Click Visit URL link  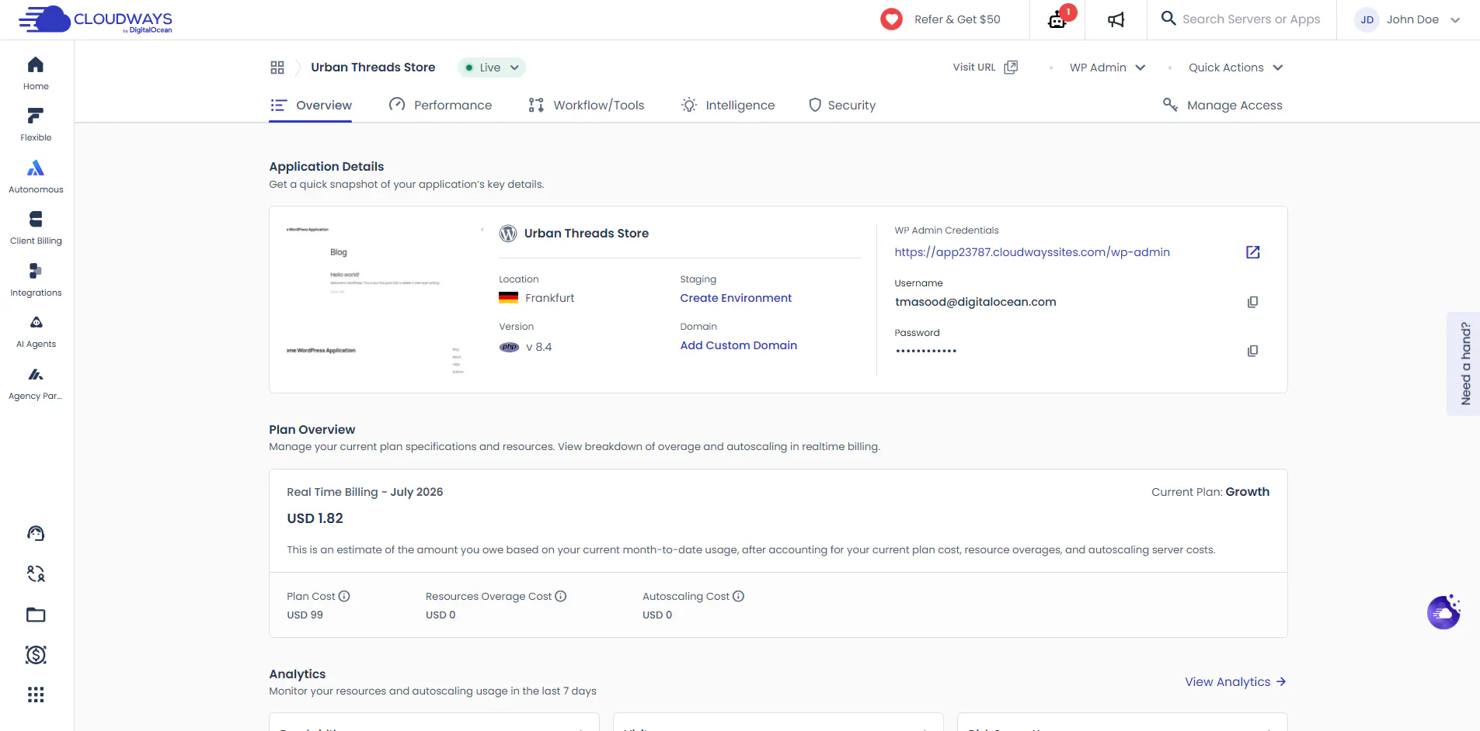(x=985, y=68)
